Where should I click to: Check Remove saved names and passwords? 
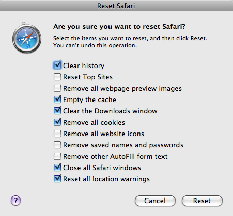(57, 145)
